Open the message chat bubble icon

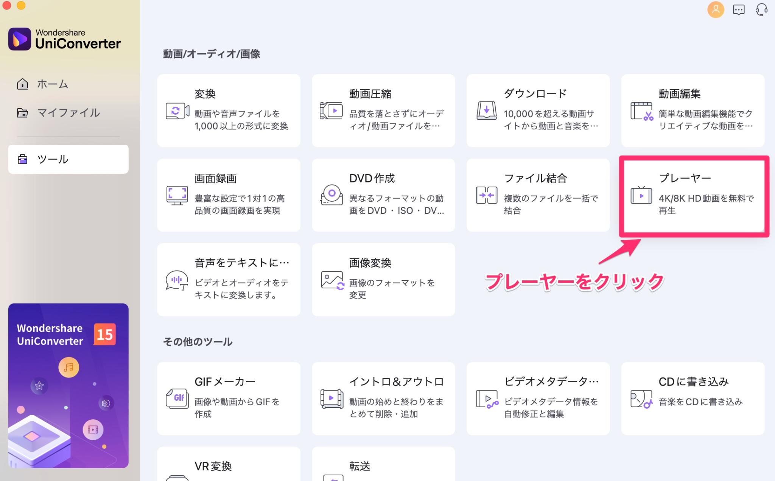point(739,10)
